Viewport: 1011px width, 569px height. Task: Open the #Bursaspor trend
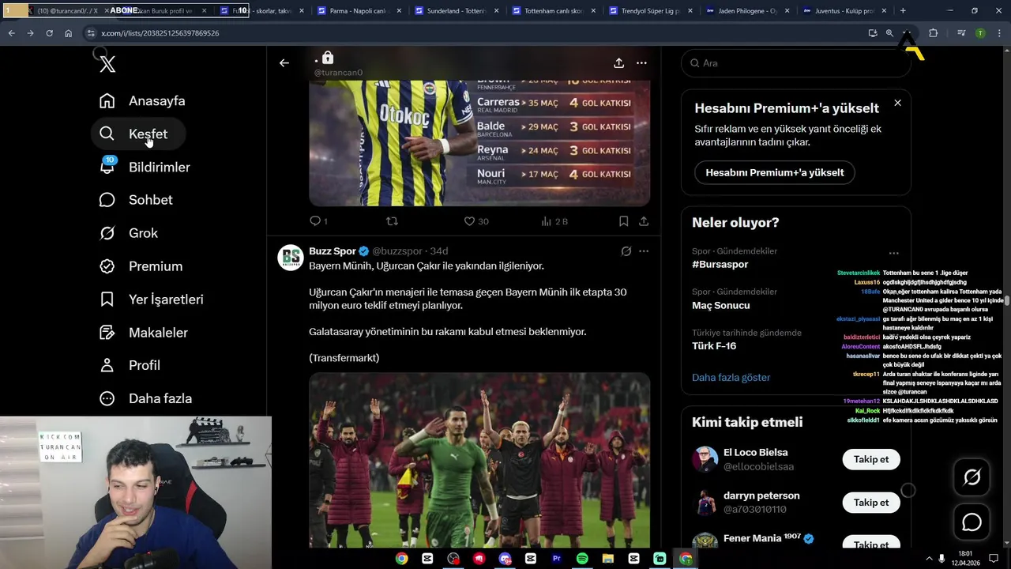720,265
